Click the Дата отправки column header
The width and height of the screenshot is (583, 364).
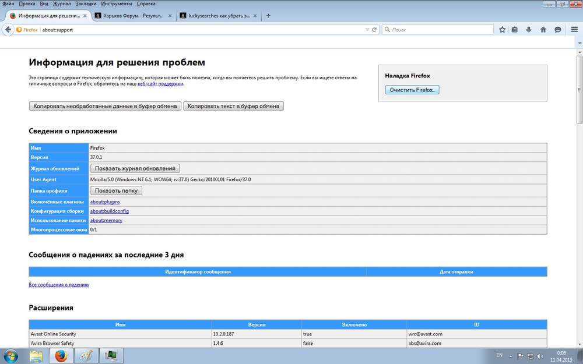(x=456, y=272)
